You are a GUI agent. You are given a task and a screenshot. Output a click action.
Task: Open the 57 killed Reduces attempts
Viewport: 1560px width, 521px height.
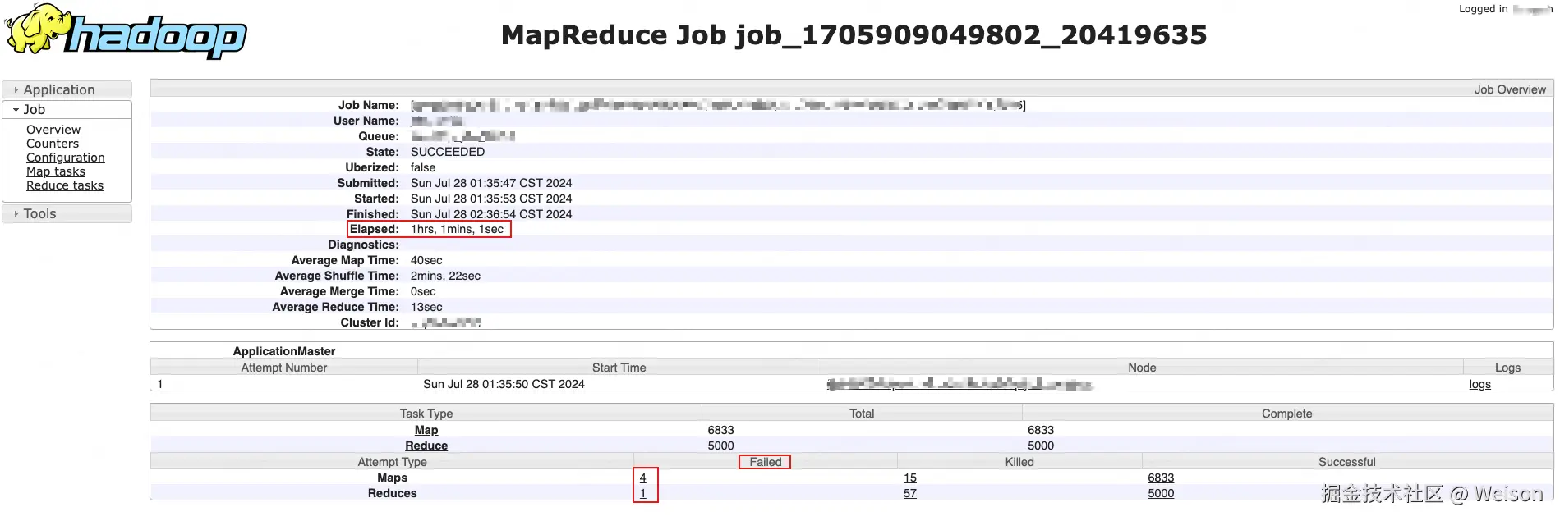910,493
